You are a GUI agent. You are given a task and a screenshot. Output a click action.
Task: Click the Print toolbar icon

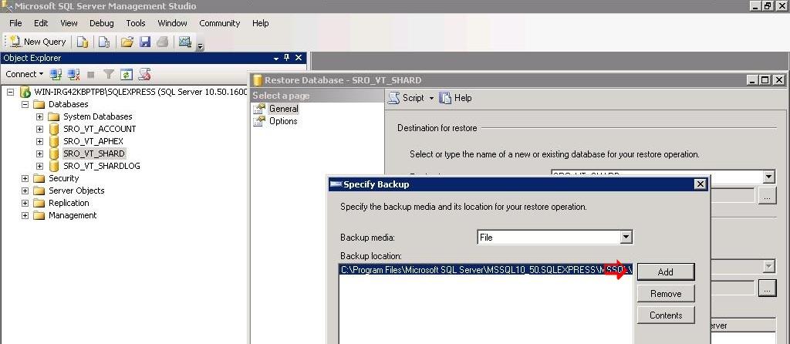click(162, 42)
